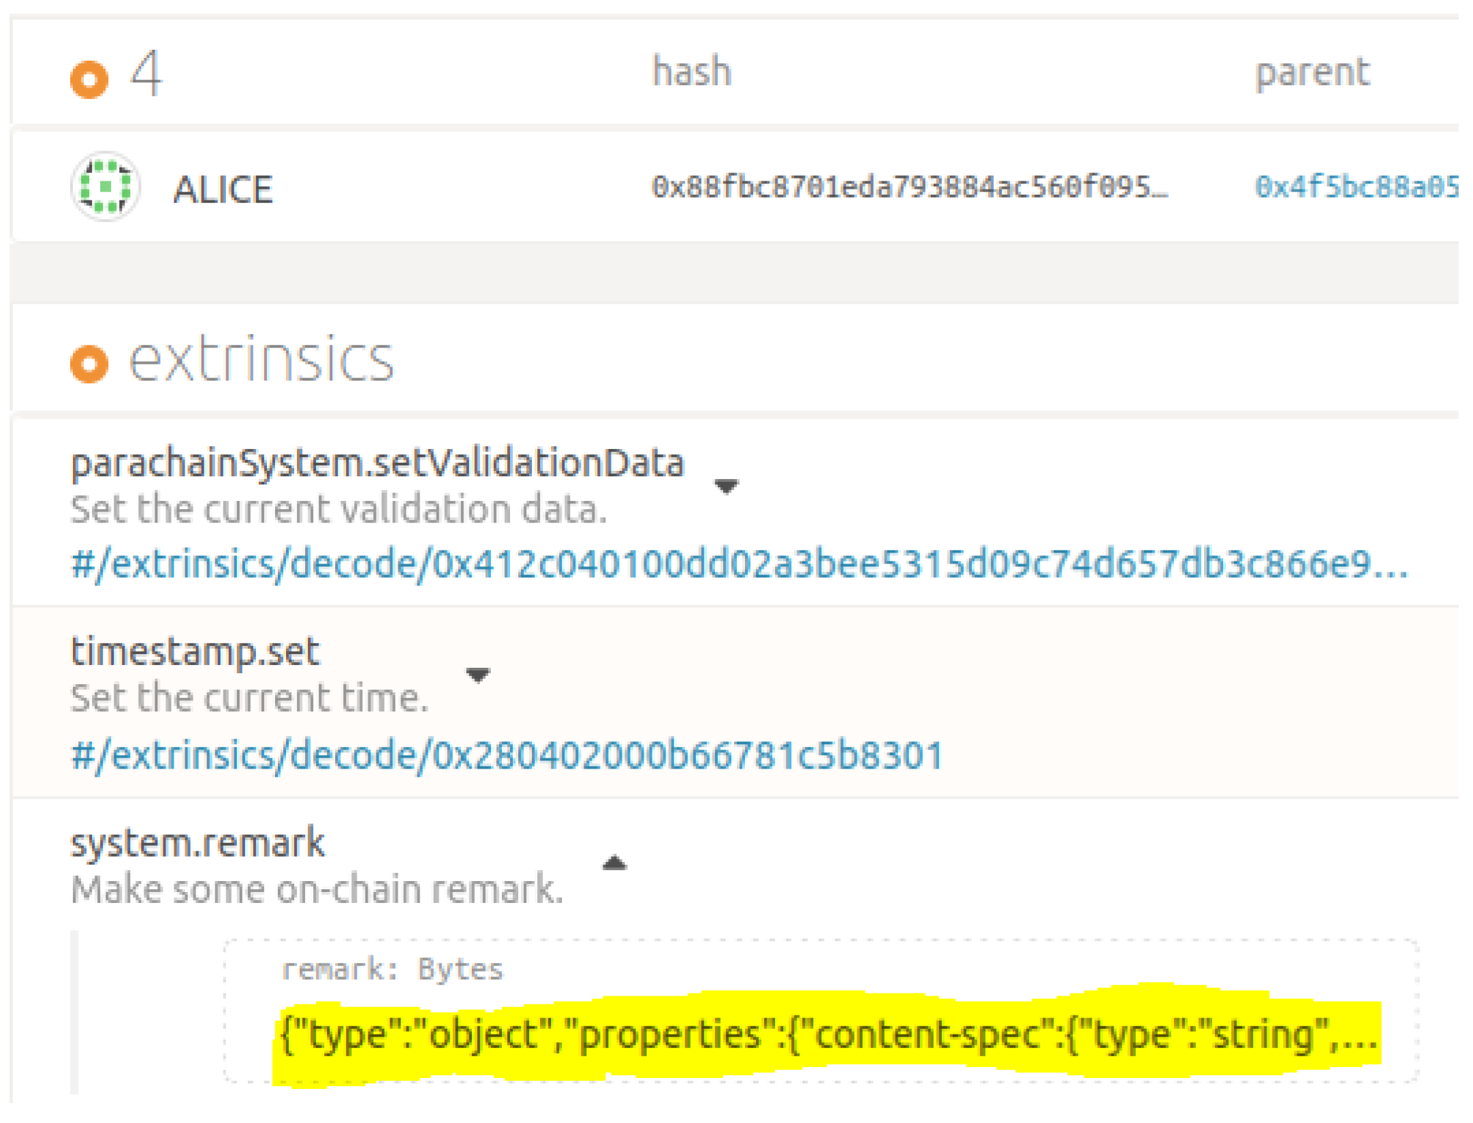The width and height of the screenshot is (1473, 1123).
Task: Open the 0x280402000b66781c5b8301 decode link
Action: (x=507, y=755)
